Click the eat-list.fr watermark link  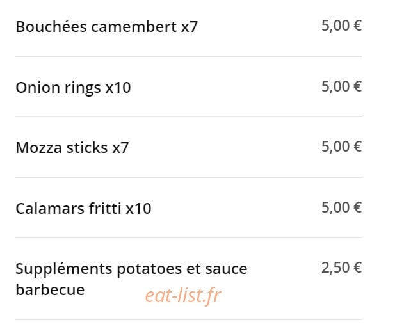click(183, 296)
